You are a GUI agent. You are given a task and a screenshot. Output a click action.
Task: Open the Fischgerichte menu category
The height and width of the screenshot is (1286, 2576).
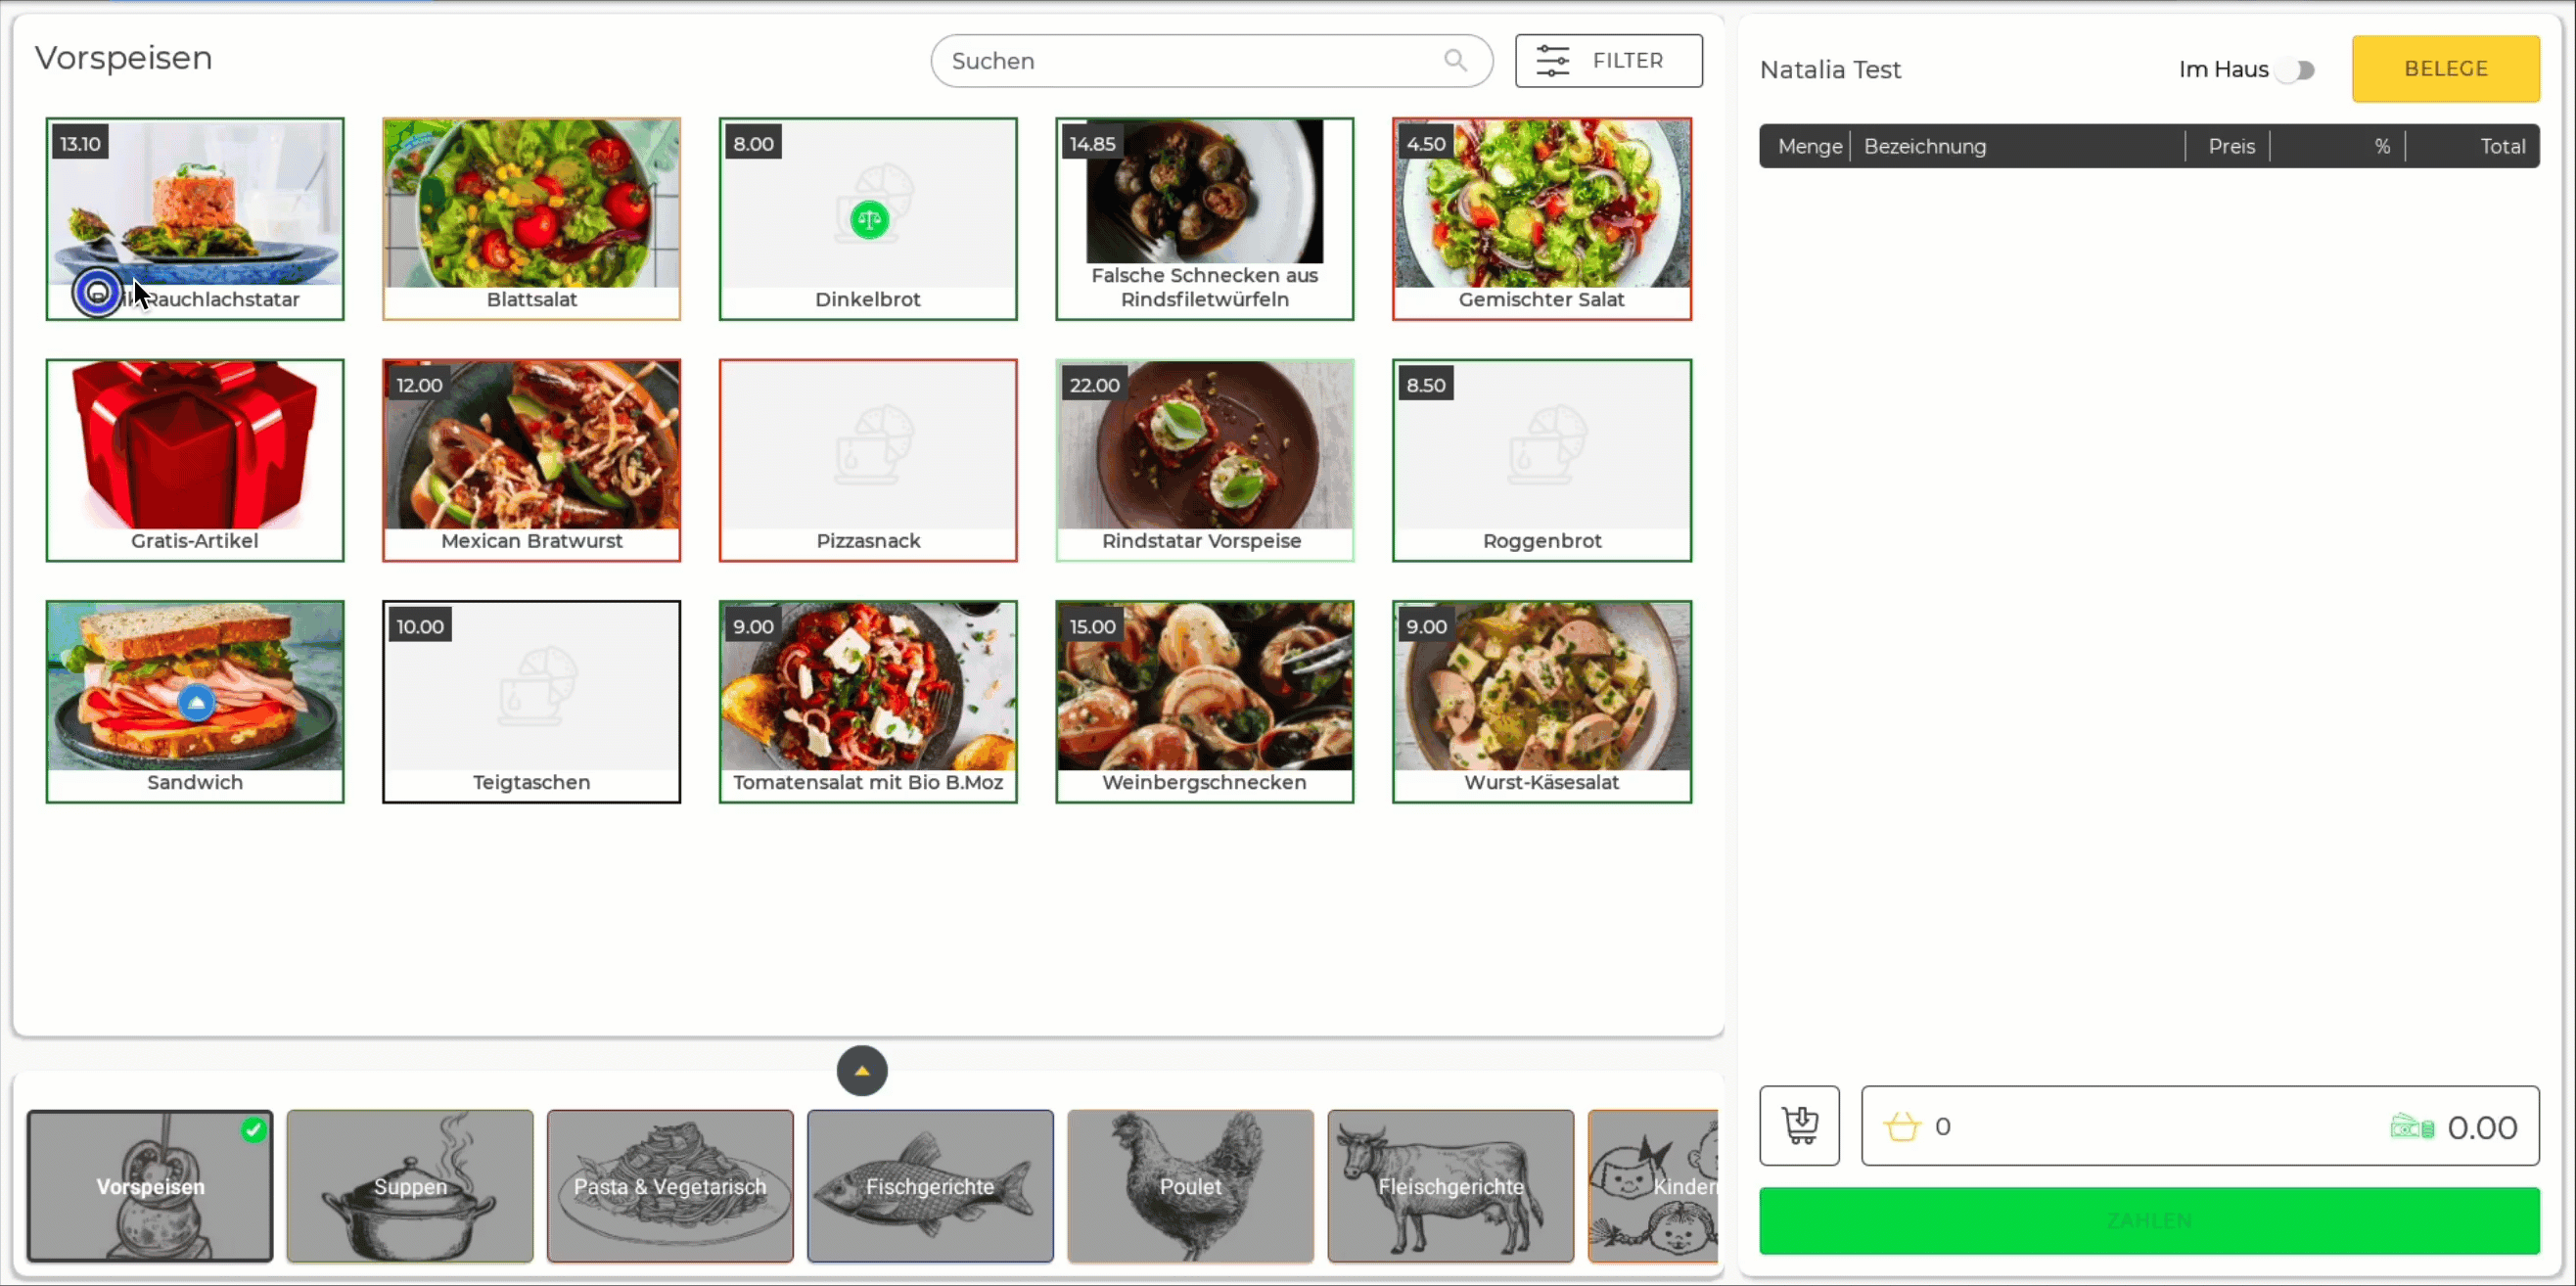tap(930, 1184)
